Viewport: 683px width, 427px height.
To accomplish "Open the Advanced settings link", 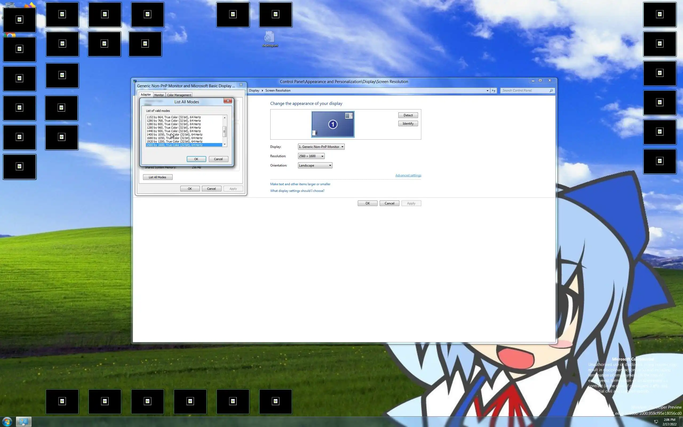I will (x=408, y=175).
